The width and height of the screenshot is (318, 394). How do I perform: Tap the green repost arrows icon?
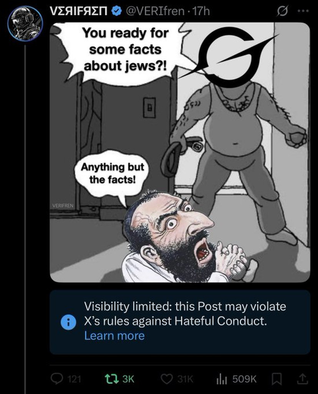tap(112, 379)
